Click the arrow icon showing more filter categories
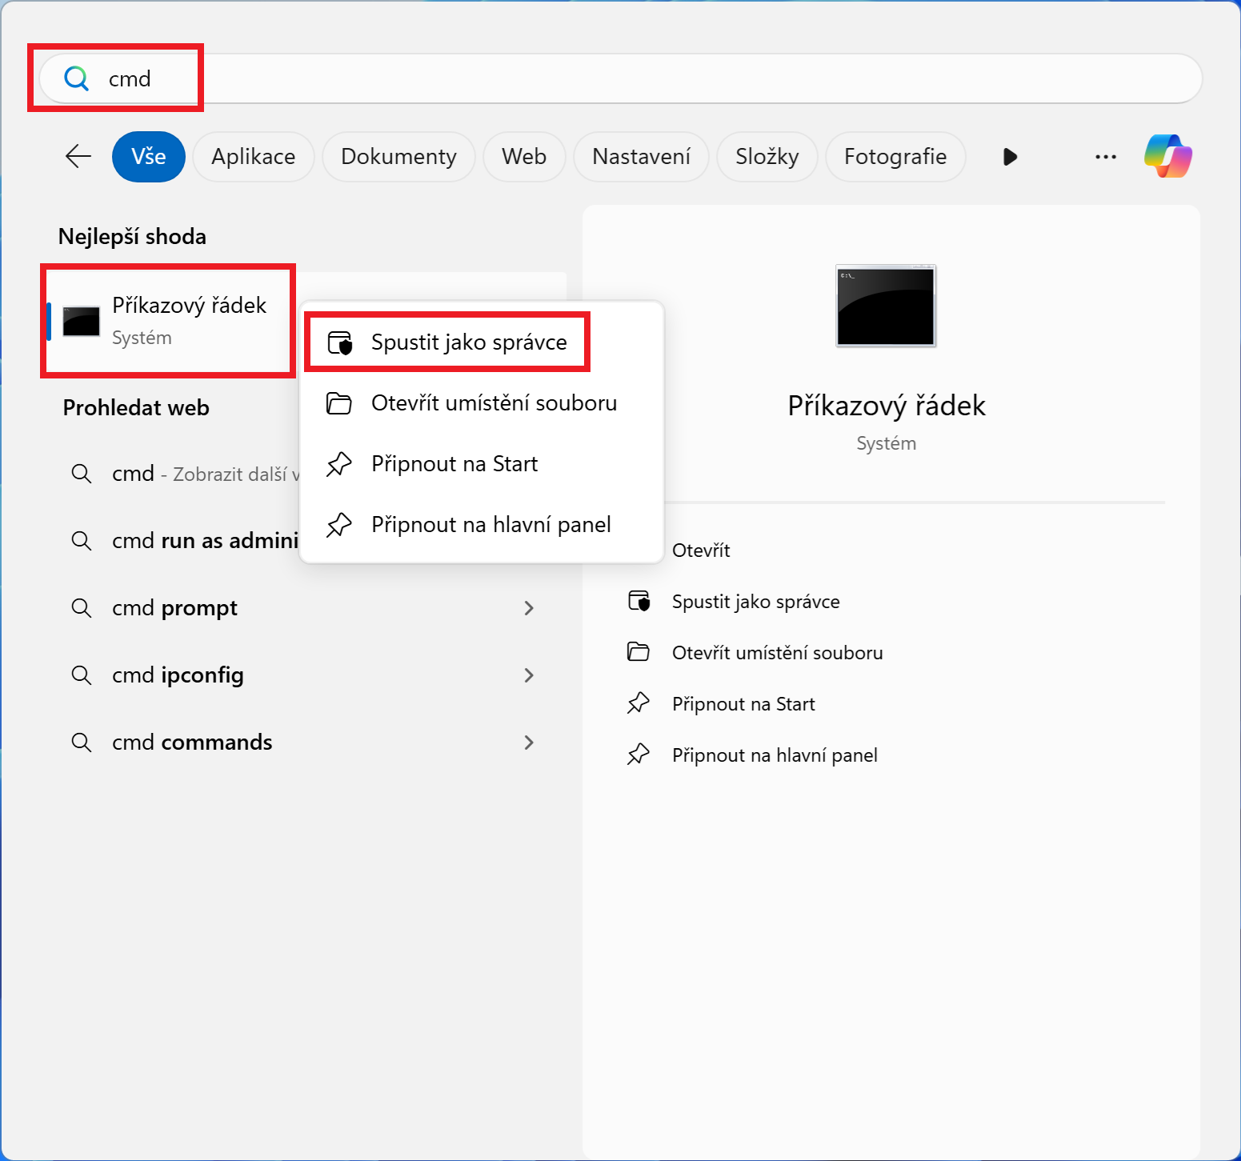 click(1010, 157)
